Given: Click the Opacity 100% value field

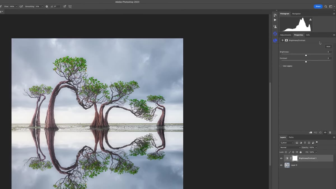Looking at the screenshot, I should [x=312, y=147].
